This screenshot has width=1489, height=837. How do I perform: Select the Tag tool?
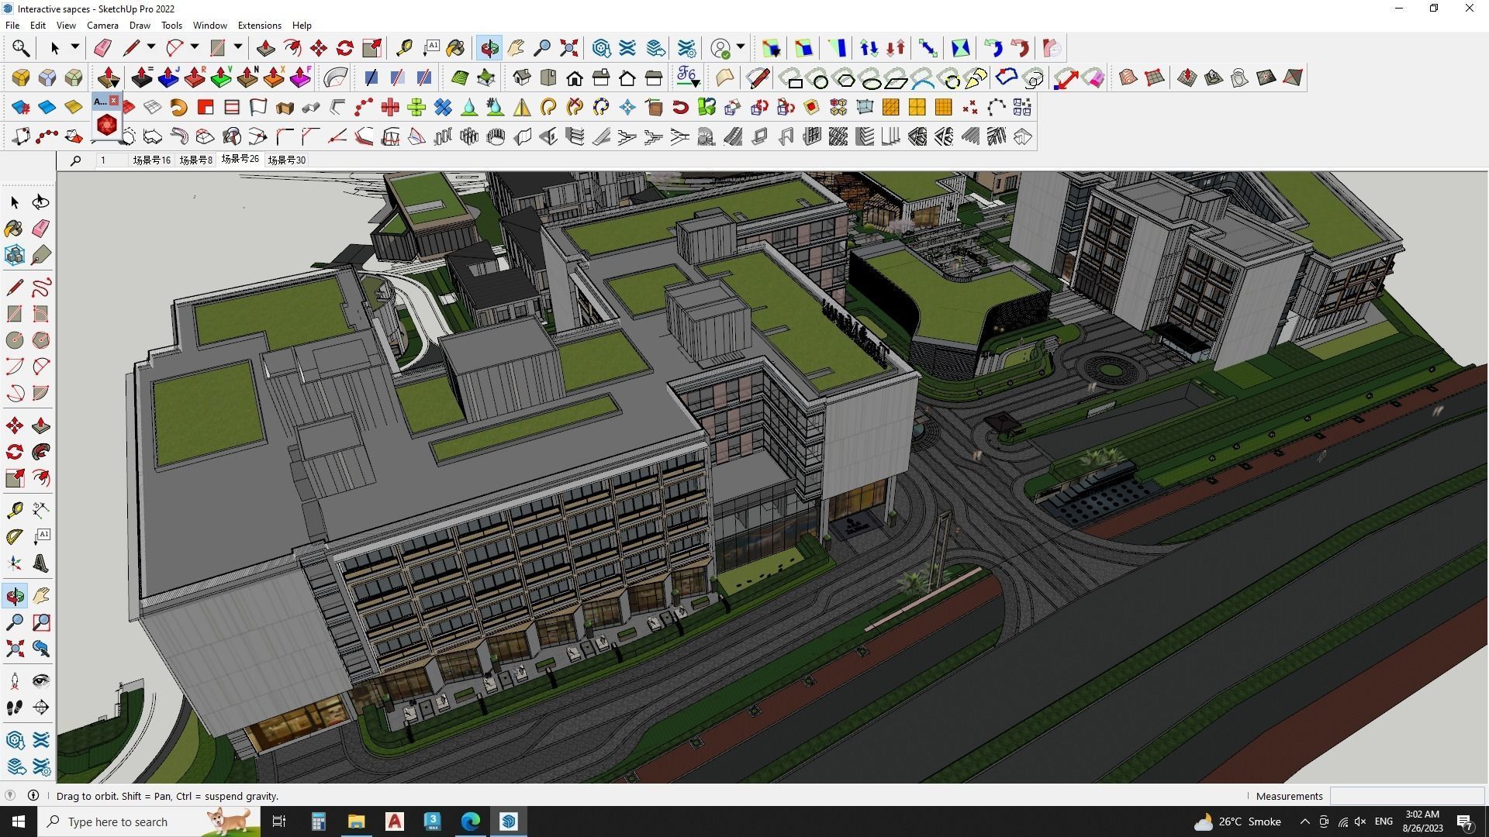pyautogui.click(x=41, y=255)
